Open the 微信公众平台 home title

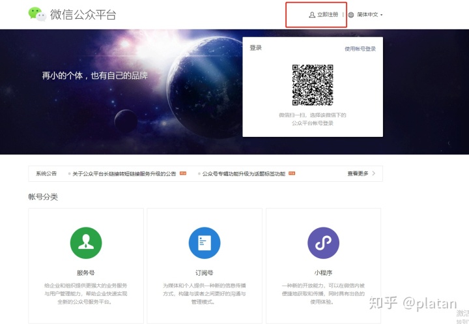tap(83, 14)
